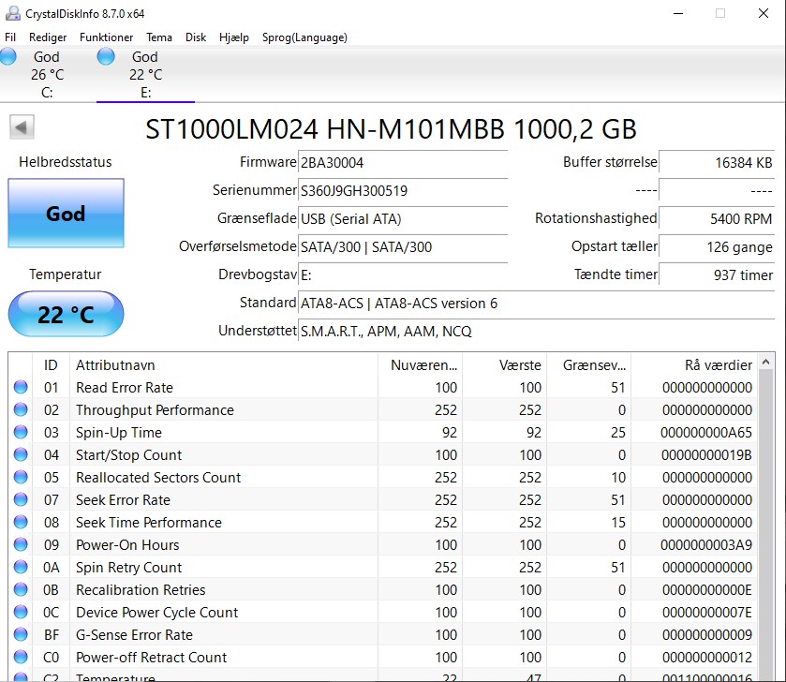Click the disk model title ST1000LM024 HN-M101MBB
786x682 pixels.
[391, 128]
